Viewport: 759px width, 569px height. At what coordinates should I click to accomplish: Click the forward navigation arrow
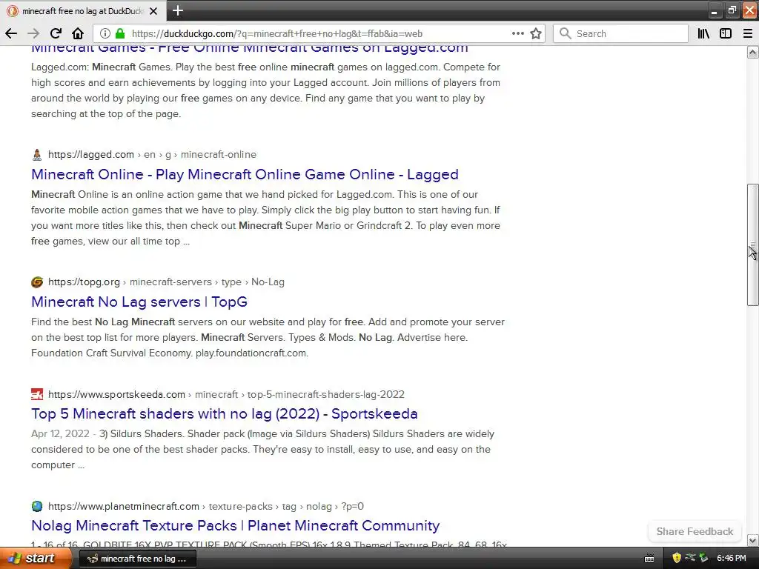coord(33,33)
